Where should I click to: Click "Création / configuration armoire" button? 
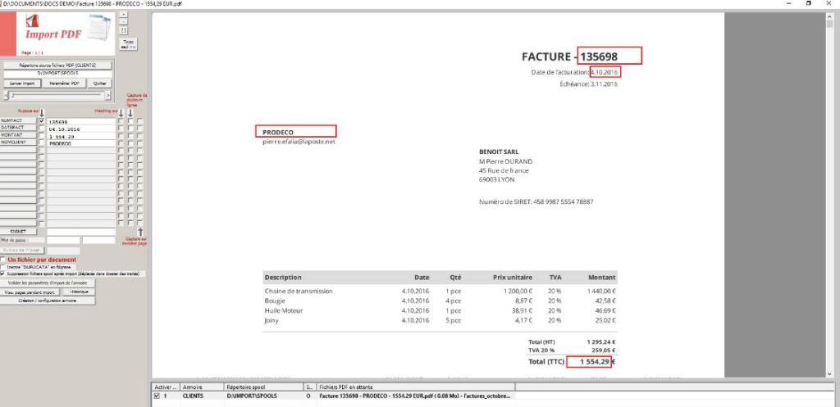pos(47,301)
